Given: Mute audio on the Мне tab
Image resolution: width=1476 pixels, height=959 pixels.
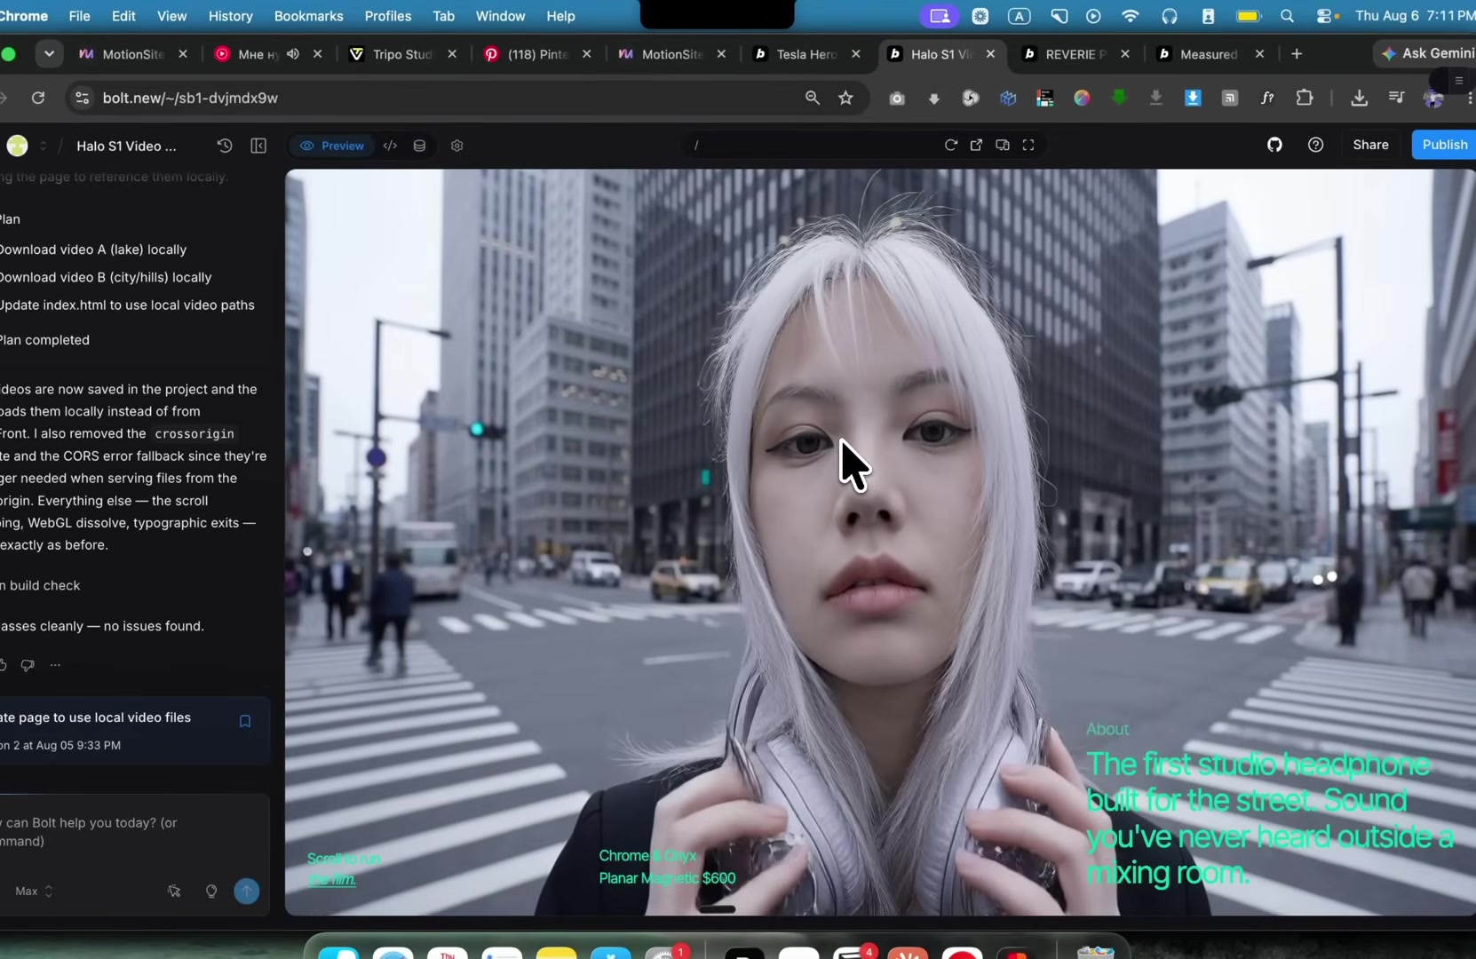Looking at the screenshot, I should pos(293,54).
